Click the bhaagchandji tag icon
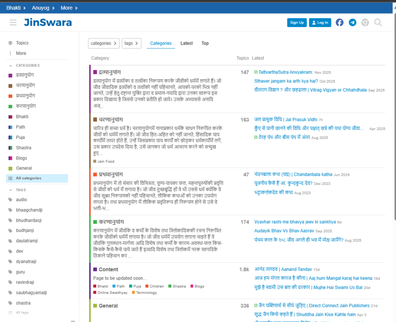Viewport: 396px width, 322px height. click(x=10, y=210)
